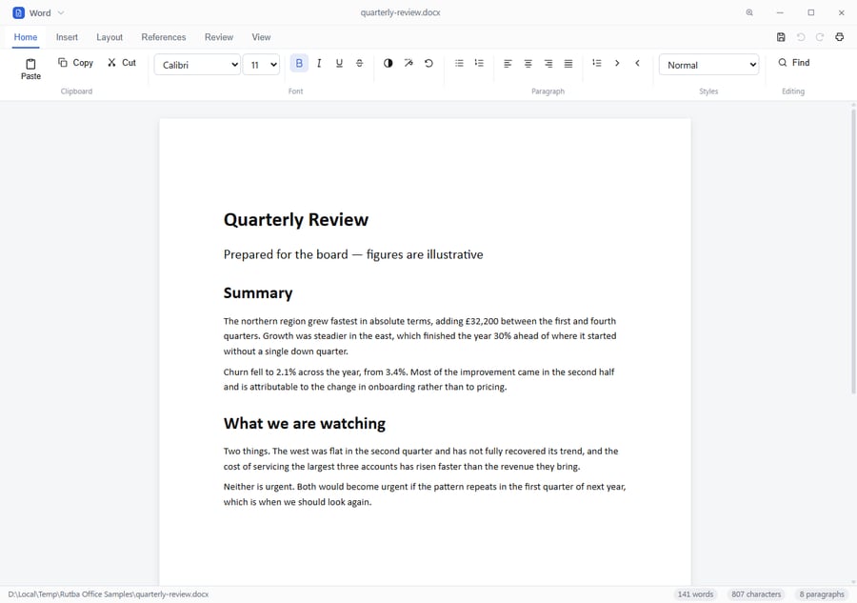Expand the chevron next to Word
The height and width of the screenshot is (603, 857).
click(x=61, y=12)
